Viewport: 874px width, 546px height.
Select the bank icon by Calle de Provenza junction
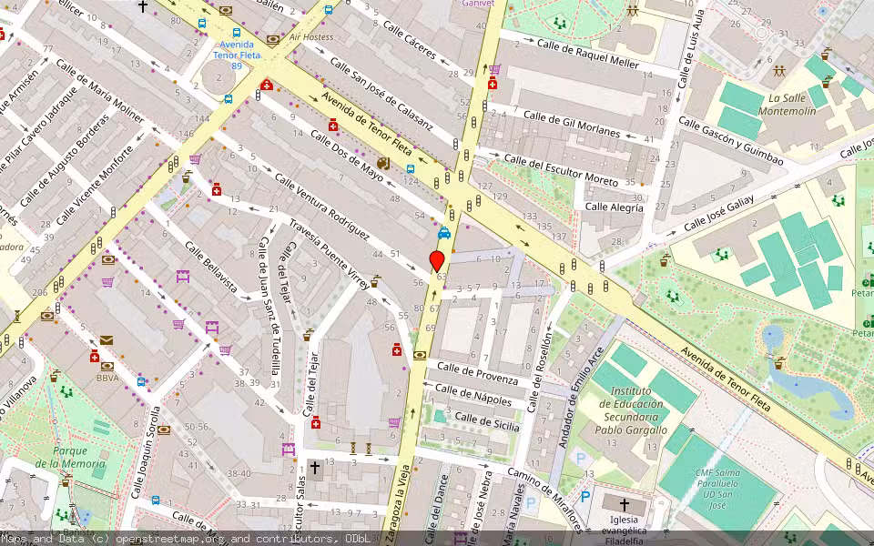click(x=420, y=355)
